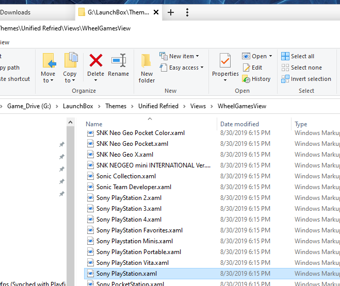Screen dimensions: 340x286
Task: Click WheelGamesView in the breadcrumb
Action: 242,106
